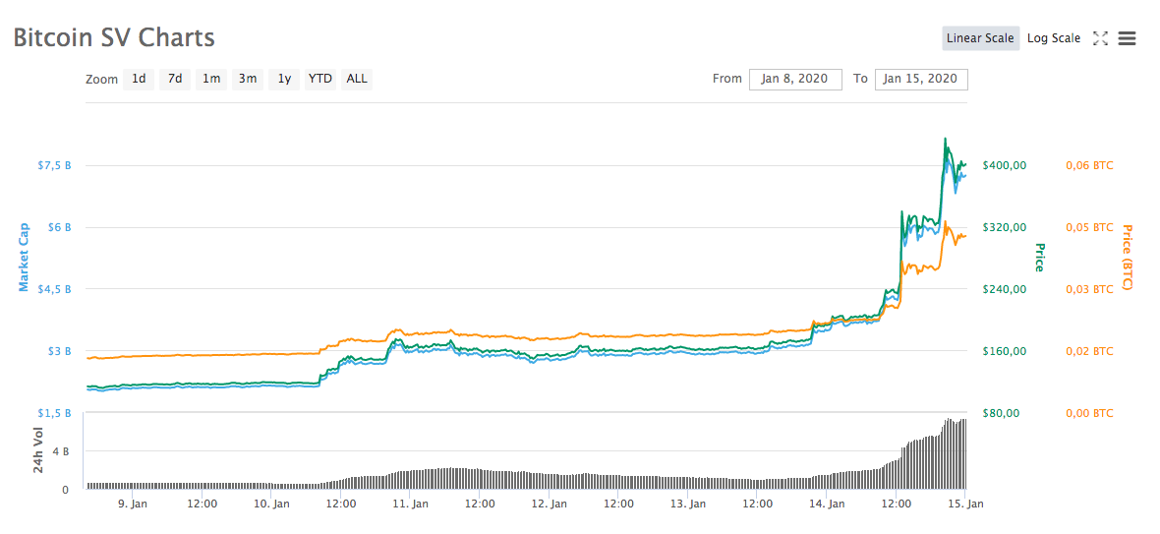Click the Market Cap axis label
The image size is (1160, 534).
[x=24, y=257]
